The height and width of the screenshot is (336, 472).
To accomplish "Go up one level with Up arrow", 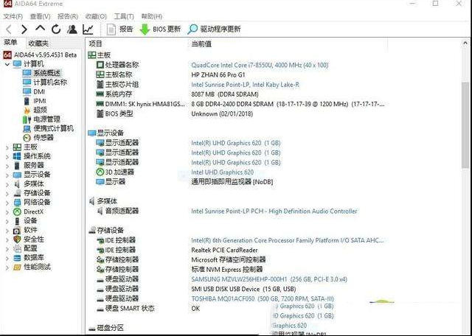I will pos(40,29).
